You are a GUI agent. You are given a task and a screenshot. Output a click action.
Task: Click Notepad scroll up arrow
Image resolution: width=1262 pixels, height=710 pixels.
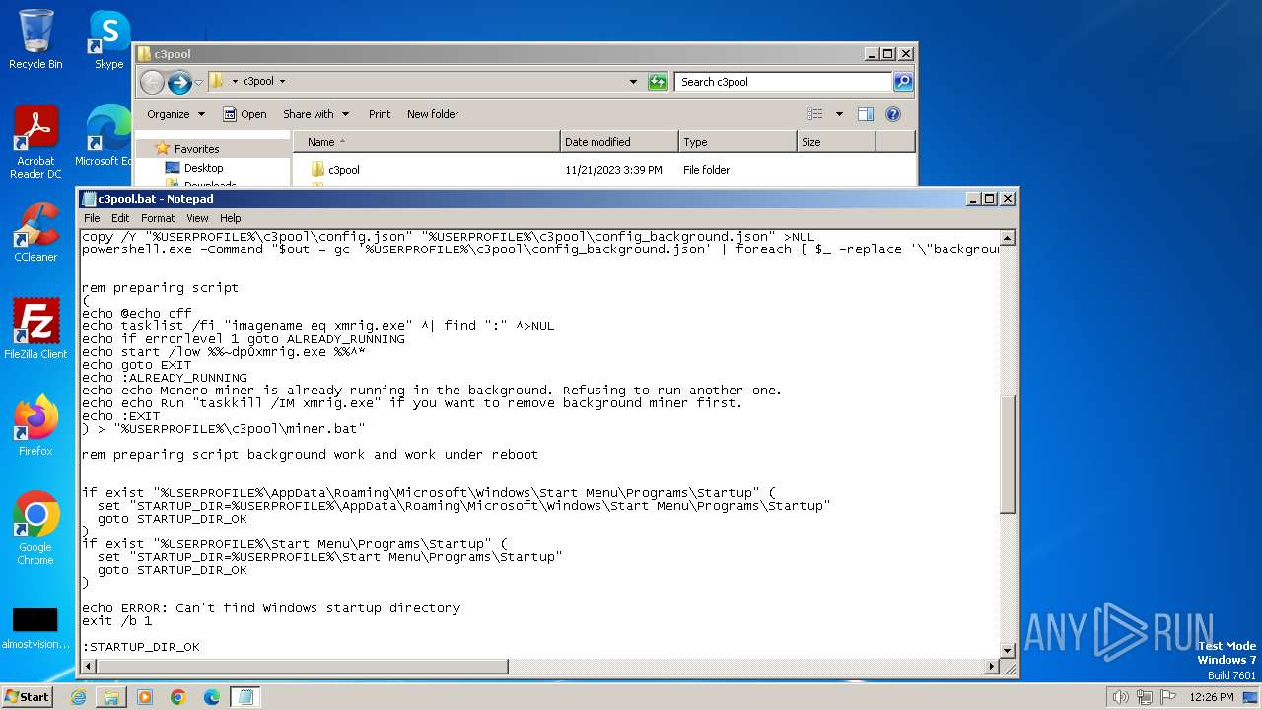click(x=1007, y=238)
